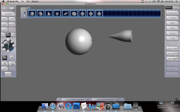Snap view to the Y axis on compass
This screenshot has height=112, width=180.
[x=8, y=40]
